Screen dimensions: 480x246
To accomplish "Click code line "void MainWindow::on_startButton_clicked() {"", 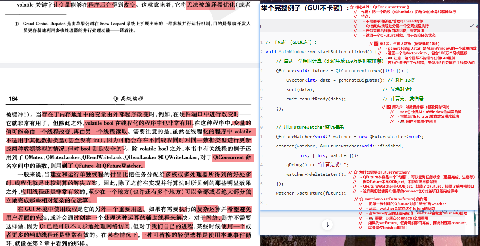I will tap(322, 52).
